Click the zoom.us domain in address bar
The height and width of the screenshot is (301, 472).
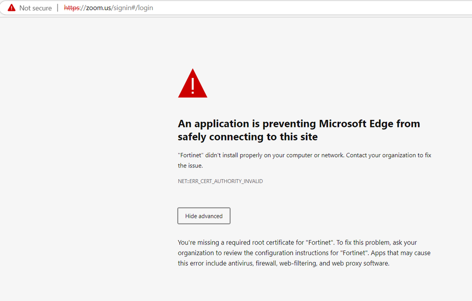tap(97, 8)
